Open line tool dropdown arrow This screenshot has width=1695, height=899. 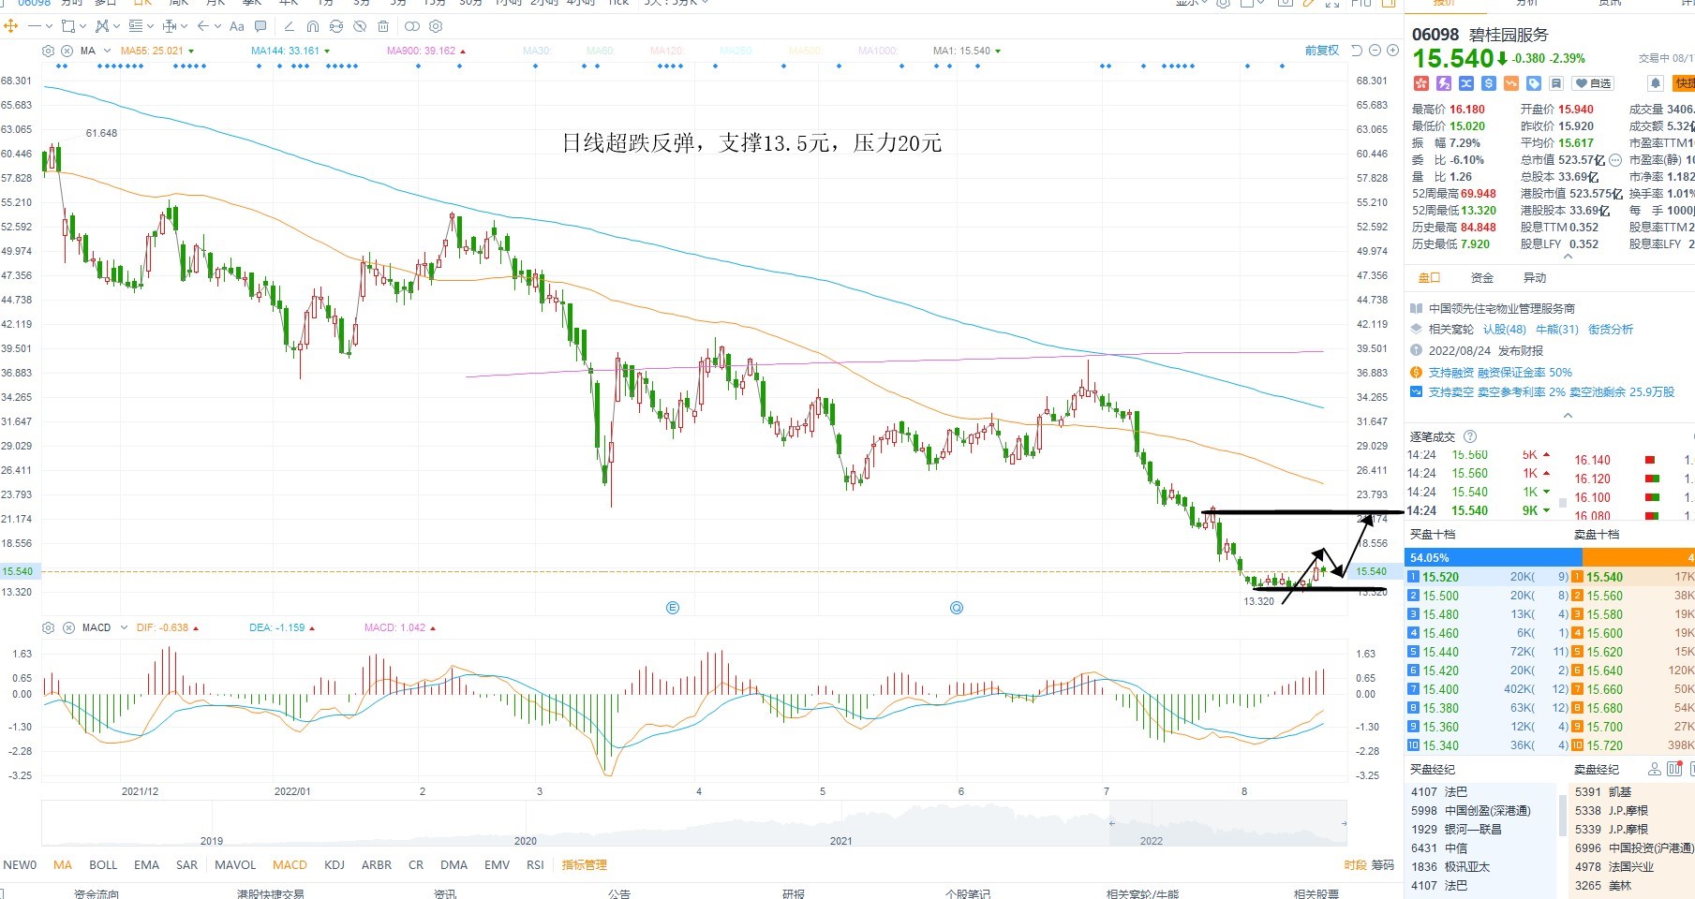[x=49, y=26]
